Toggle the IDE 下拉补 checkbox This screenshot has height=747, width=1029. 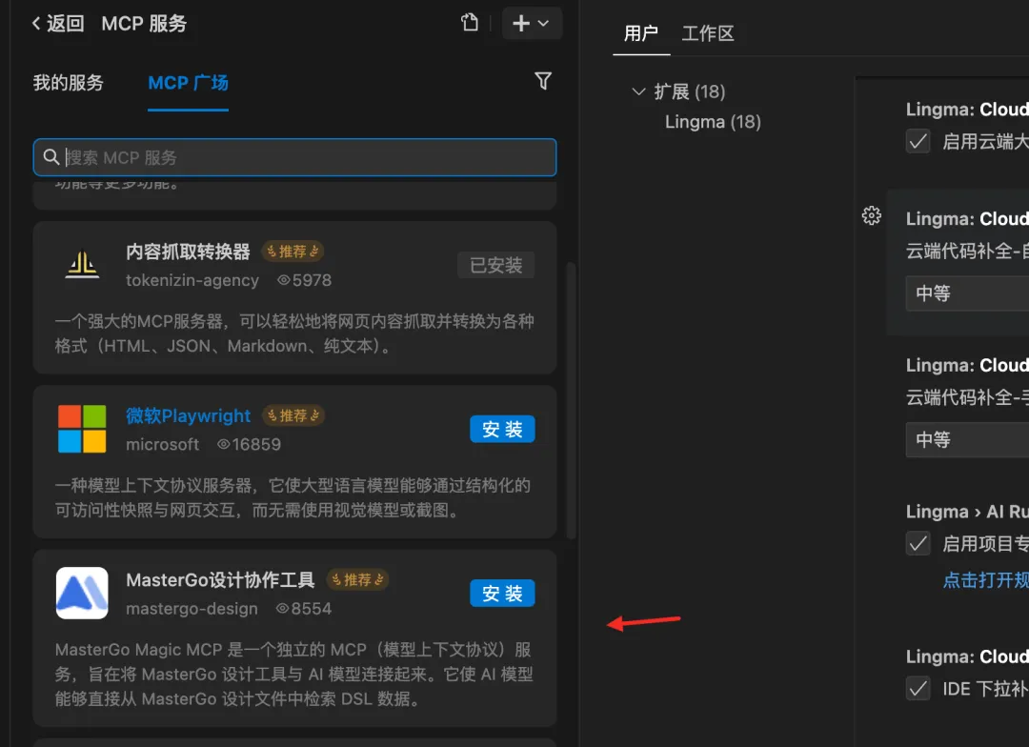click(918, 689)
